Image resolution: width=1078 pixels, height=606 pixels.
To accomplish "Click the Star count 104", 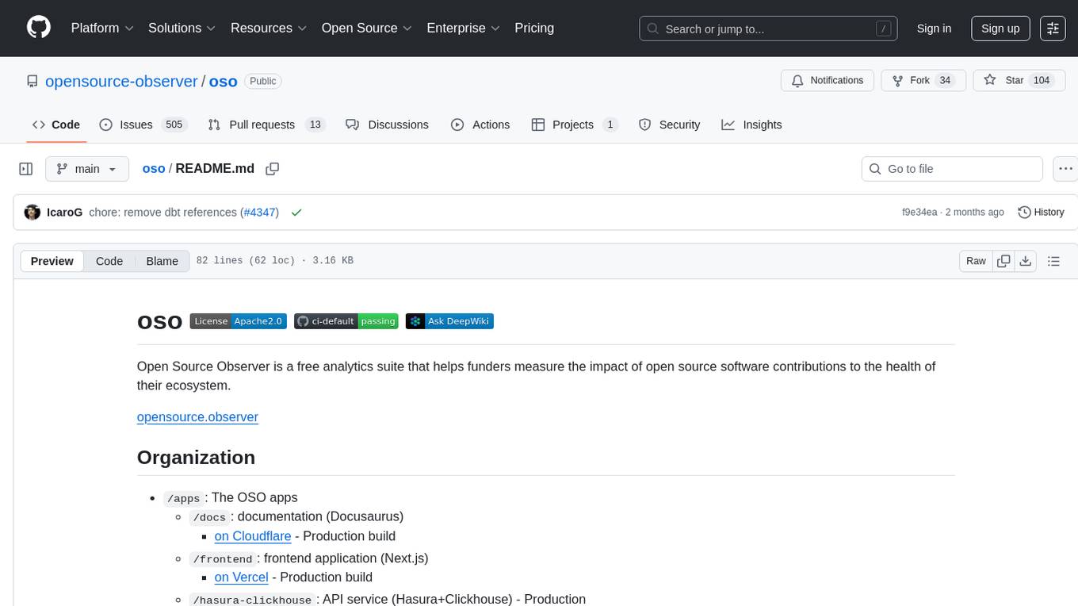I will coord(1042,81).
